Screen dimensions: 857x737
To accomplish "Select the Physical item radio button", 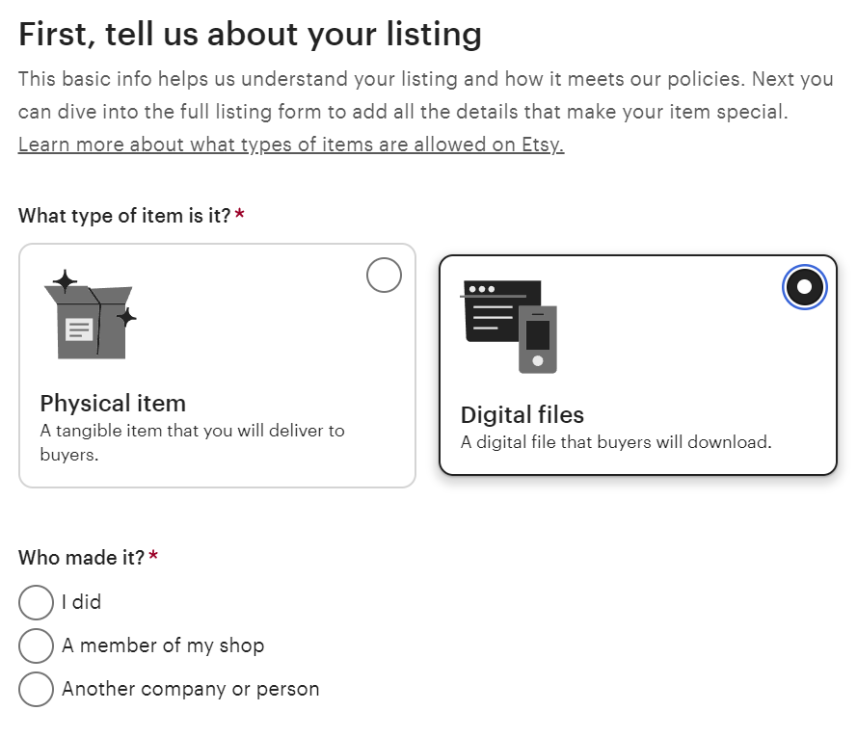I will point(384,275).
